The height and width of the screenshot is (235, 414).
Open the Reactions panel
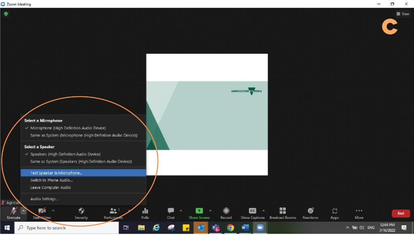[310, 213]
